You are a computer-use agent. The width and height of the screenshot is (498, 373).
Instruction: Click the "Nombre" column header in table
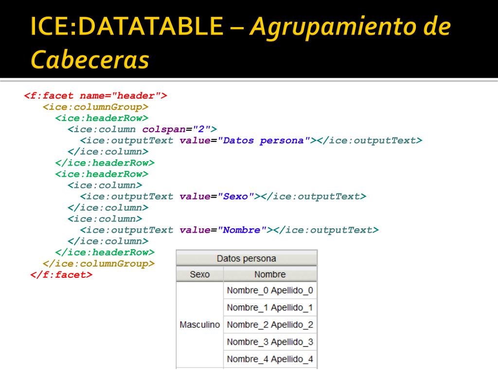point(270,274)
